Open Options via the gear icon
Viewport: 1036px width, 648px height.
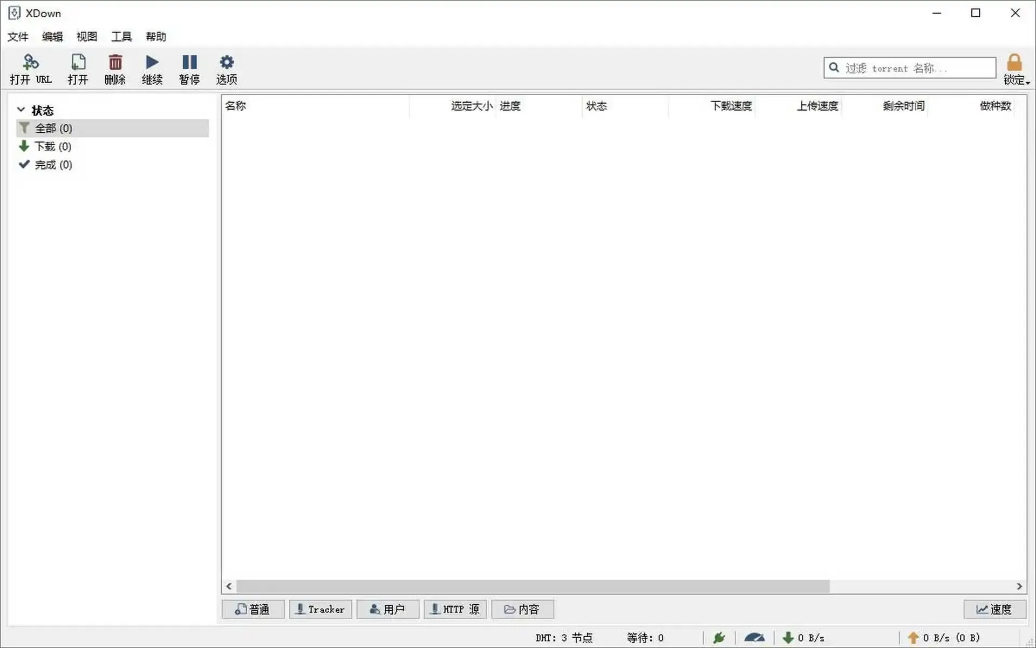click(227, 63)
